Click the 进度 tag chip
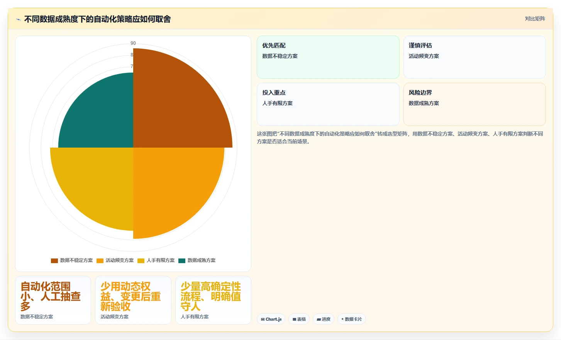 point(324,319)
